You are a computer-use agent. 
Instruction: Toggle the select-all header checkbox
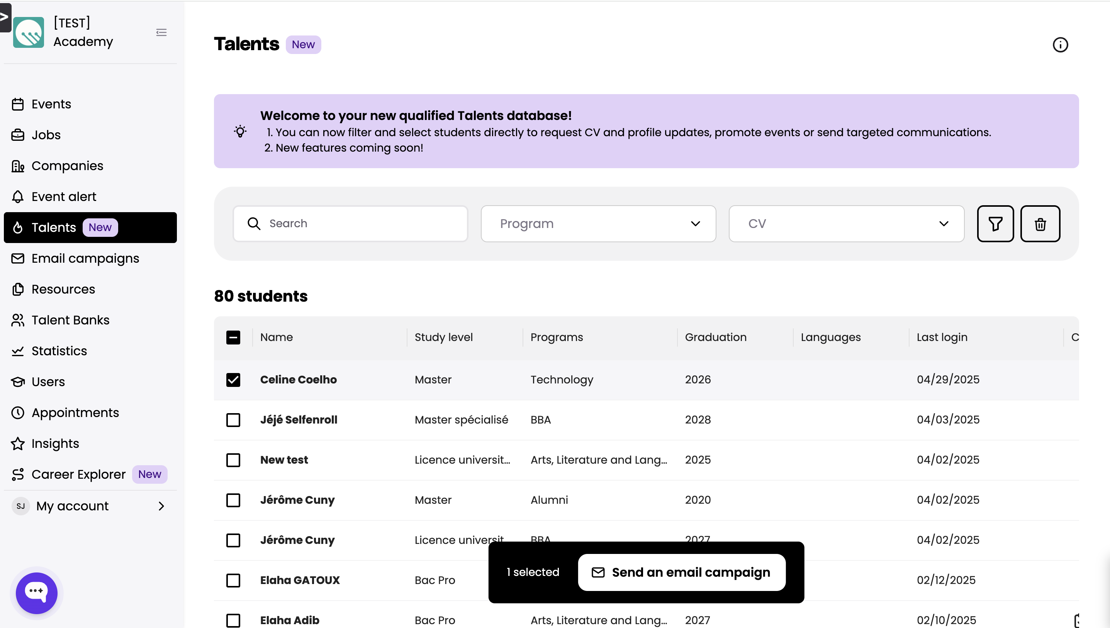point(233,337)
